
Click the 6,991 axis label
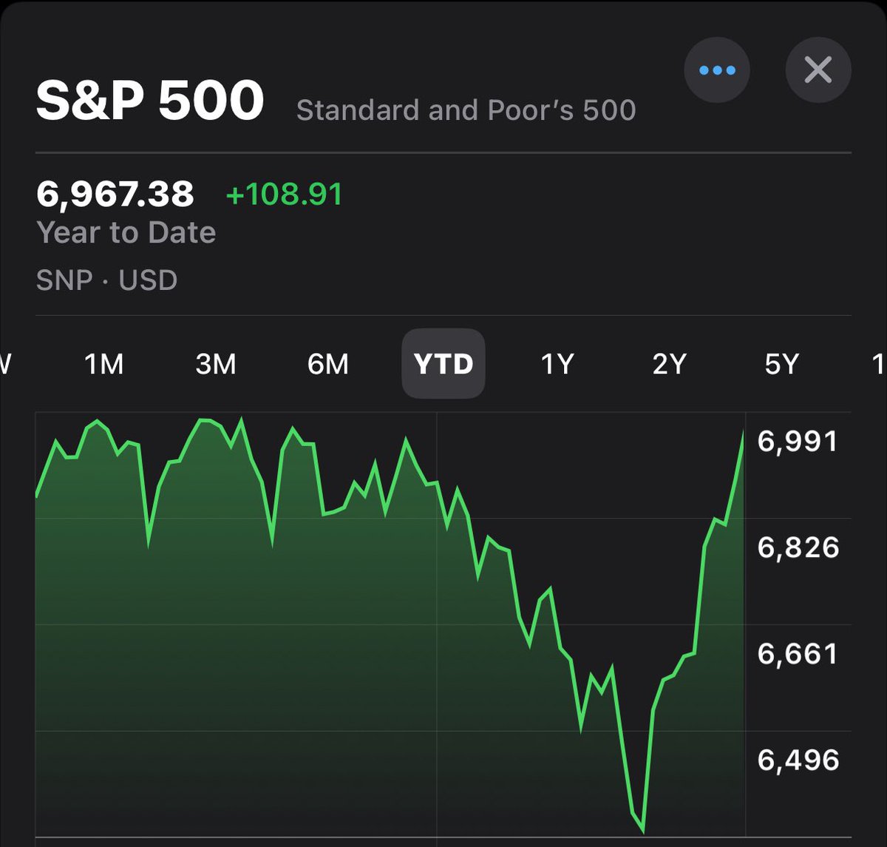(798, 442)
